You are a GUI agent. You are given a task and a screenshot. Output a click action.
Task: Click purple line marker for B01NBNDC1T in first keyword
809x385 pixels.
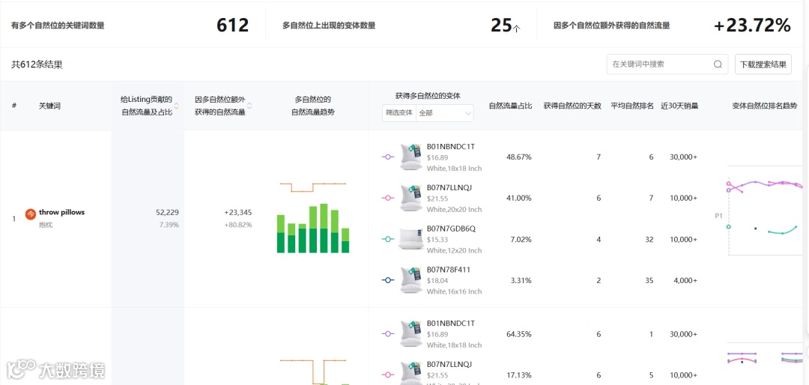[387, 157]
